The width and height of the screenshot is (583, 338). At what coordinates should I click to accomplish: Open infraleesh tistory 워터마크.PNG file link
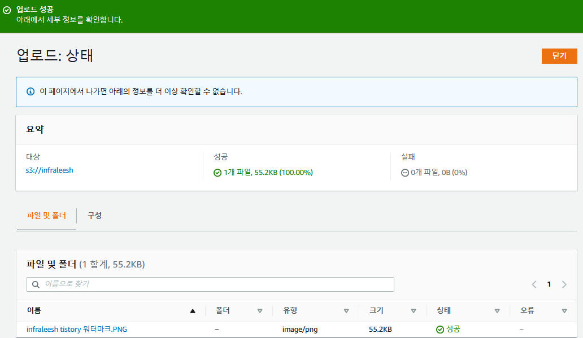(x=77, y=329)
